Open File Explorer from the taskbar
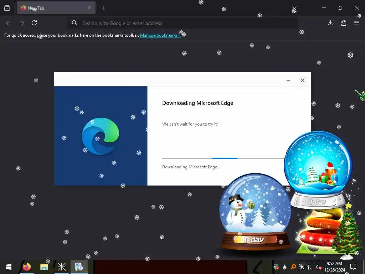The height and width of the screenshot is (274, 365). point(44,267)
